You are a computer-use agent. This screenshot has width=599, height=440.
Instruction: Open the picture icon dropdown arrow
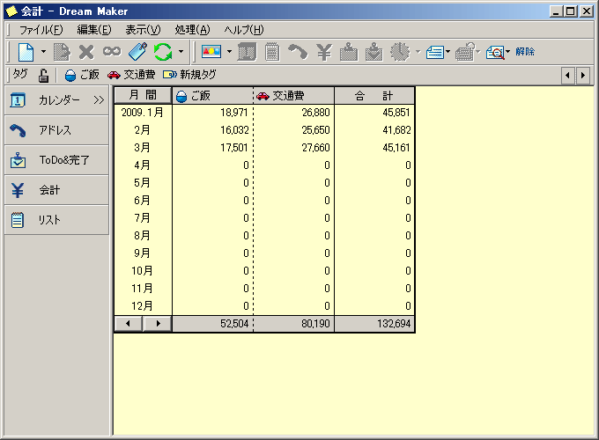point(229,52)
